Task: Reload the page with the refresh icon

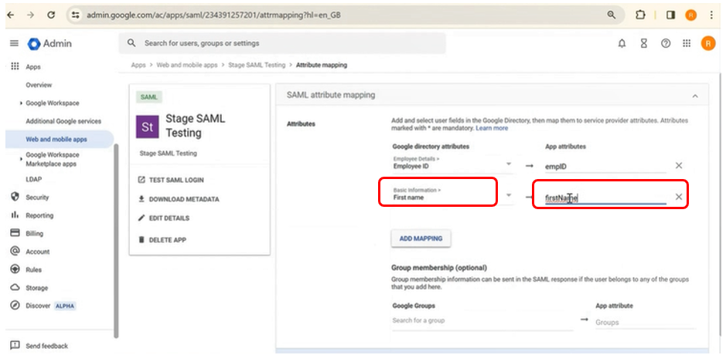Action: pos(51,15)
